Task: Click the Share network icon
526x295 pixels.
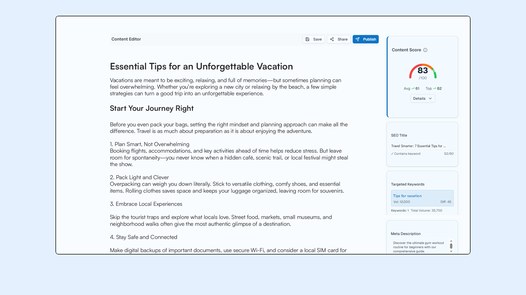Action: click(x=332, y=39)
